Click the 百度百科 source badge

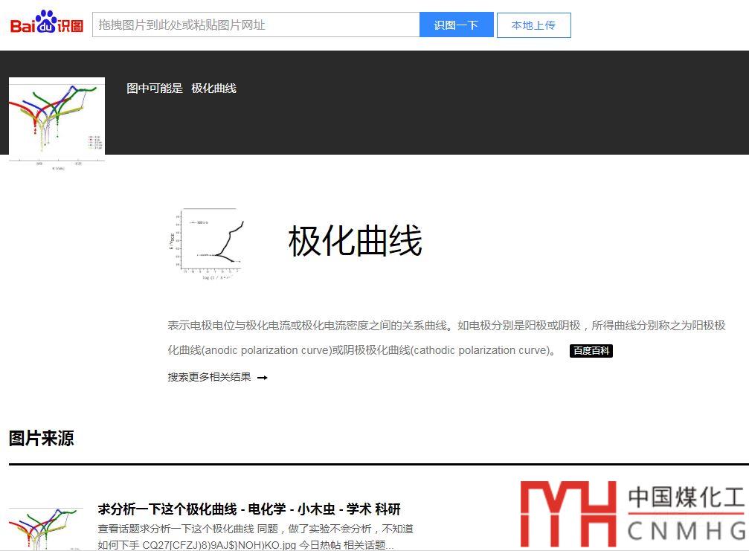coord(591,351)
